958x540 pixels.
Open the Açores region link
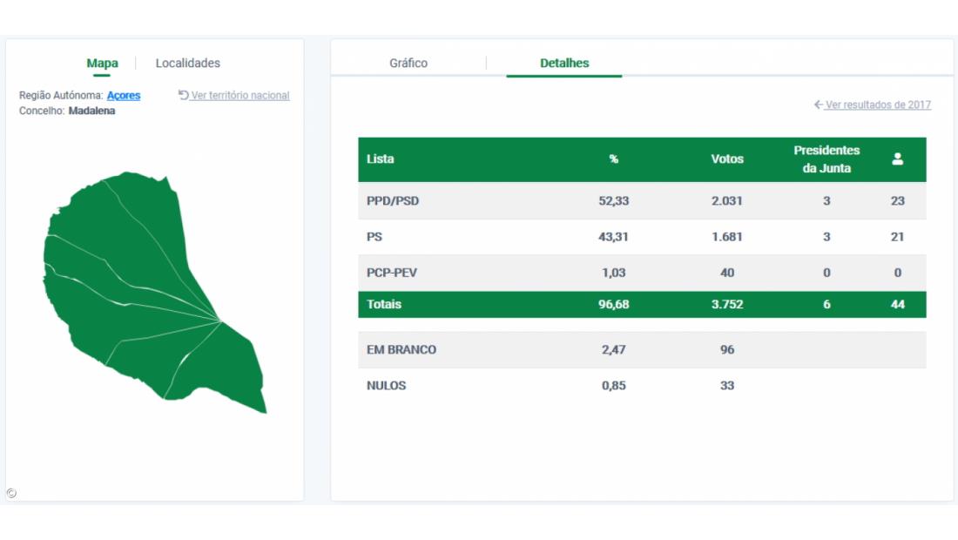coord(124,96)
